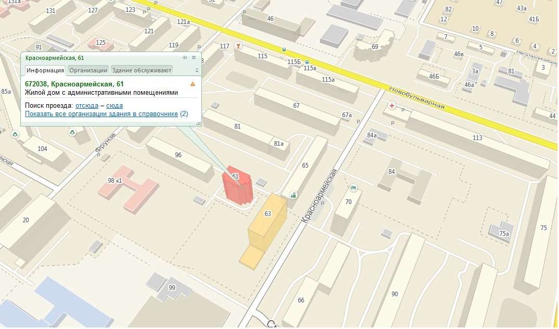Click the отсюда route link

tap(86, 106)
